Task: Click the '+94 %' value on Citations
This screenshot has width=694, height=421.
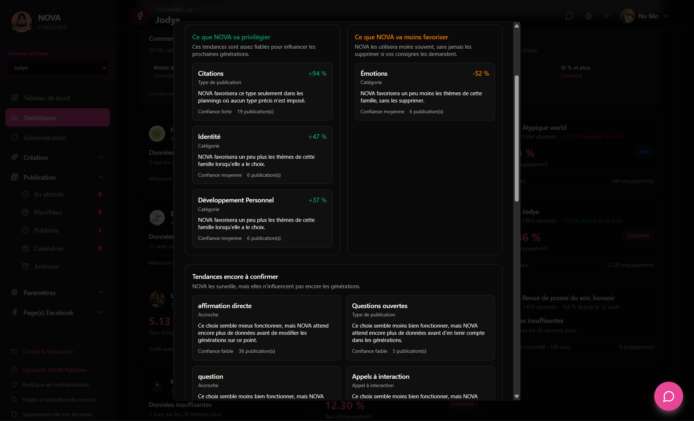Action: pyautogui.click(x=317, y=74)
